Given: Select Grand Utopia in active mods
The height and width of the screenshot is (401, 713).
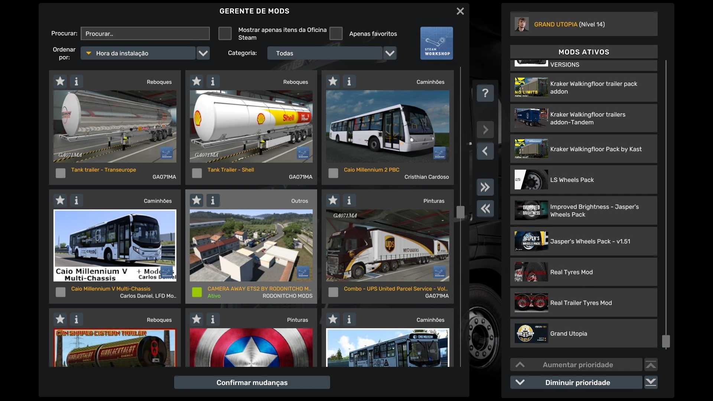Looking at the screenshot, I should pyautogui.click(x=583, y=333).
